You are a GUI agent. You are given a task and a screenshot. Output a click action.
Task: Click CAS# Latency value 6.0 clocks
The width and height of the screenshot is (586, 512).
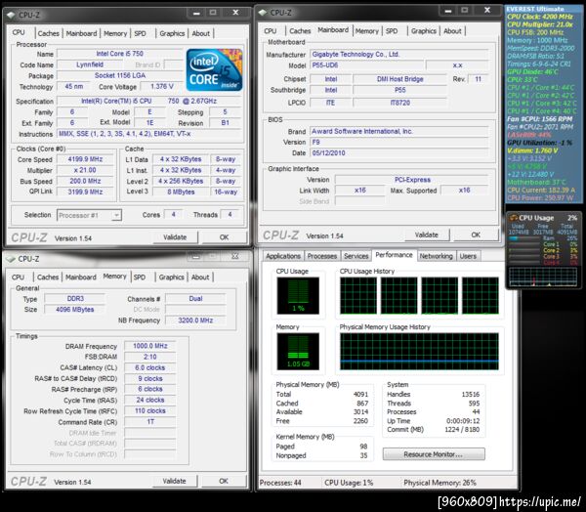(150, 367)
